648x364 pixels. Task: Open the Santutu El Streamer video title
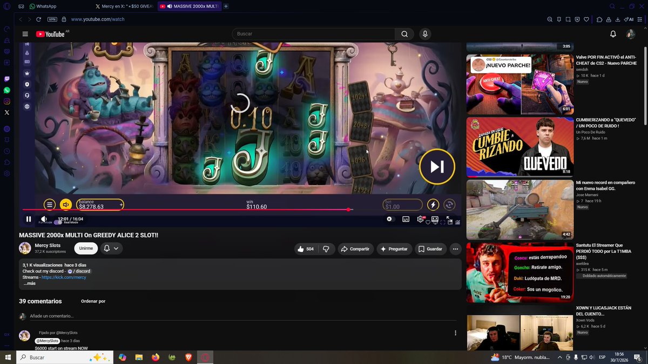(x=604, y=251)
